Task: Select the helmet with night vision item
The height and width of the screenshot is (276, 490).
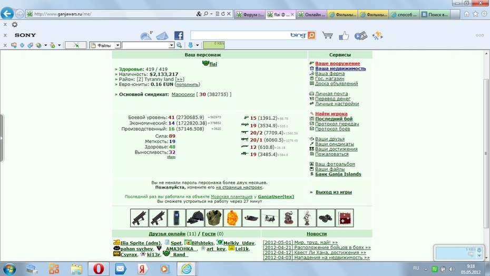Action: coord(195,218)
